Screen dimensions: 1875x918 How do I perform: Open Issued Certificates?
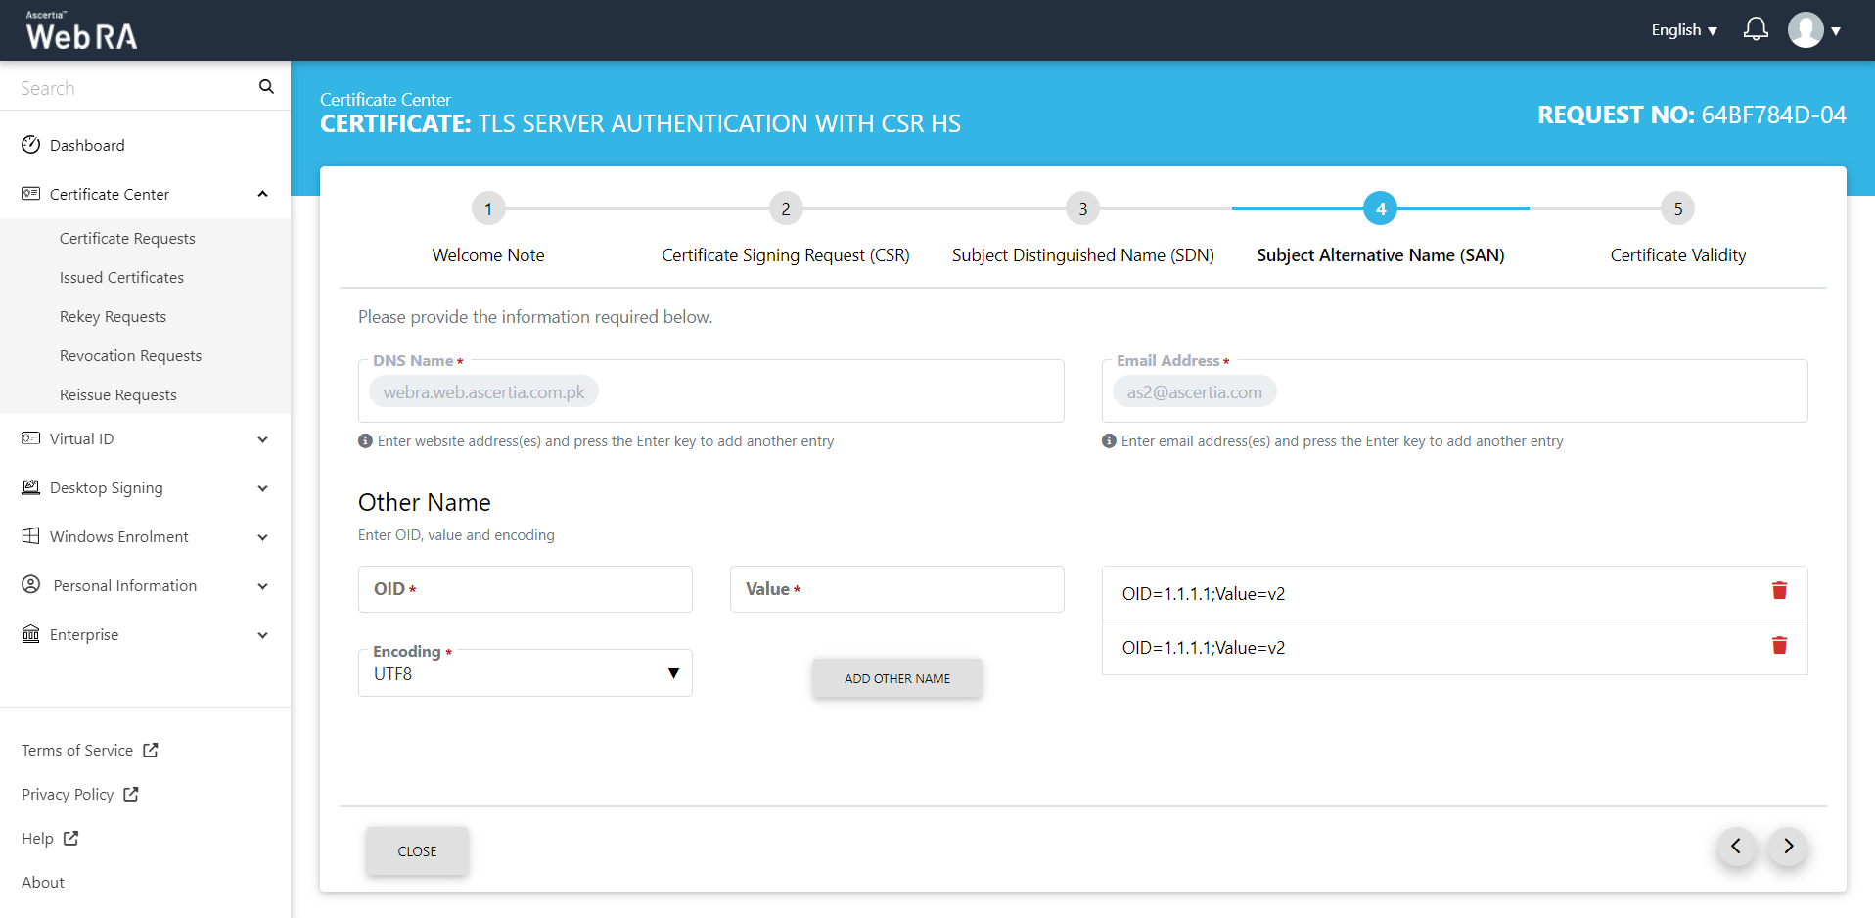[x=121, y=277]
